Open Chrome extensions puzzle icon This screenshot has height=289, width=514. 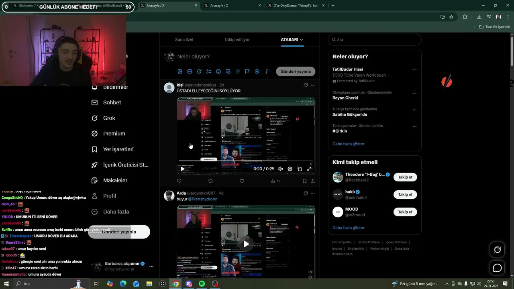[x=465, y=17]
